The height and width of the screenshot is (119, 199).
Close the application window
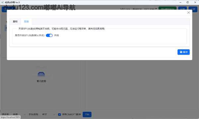(195, 2)
